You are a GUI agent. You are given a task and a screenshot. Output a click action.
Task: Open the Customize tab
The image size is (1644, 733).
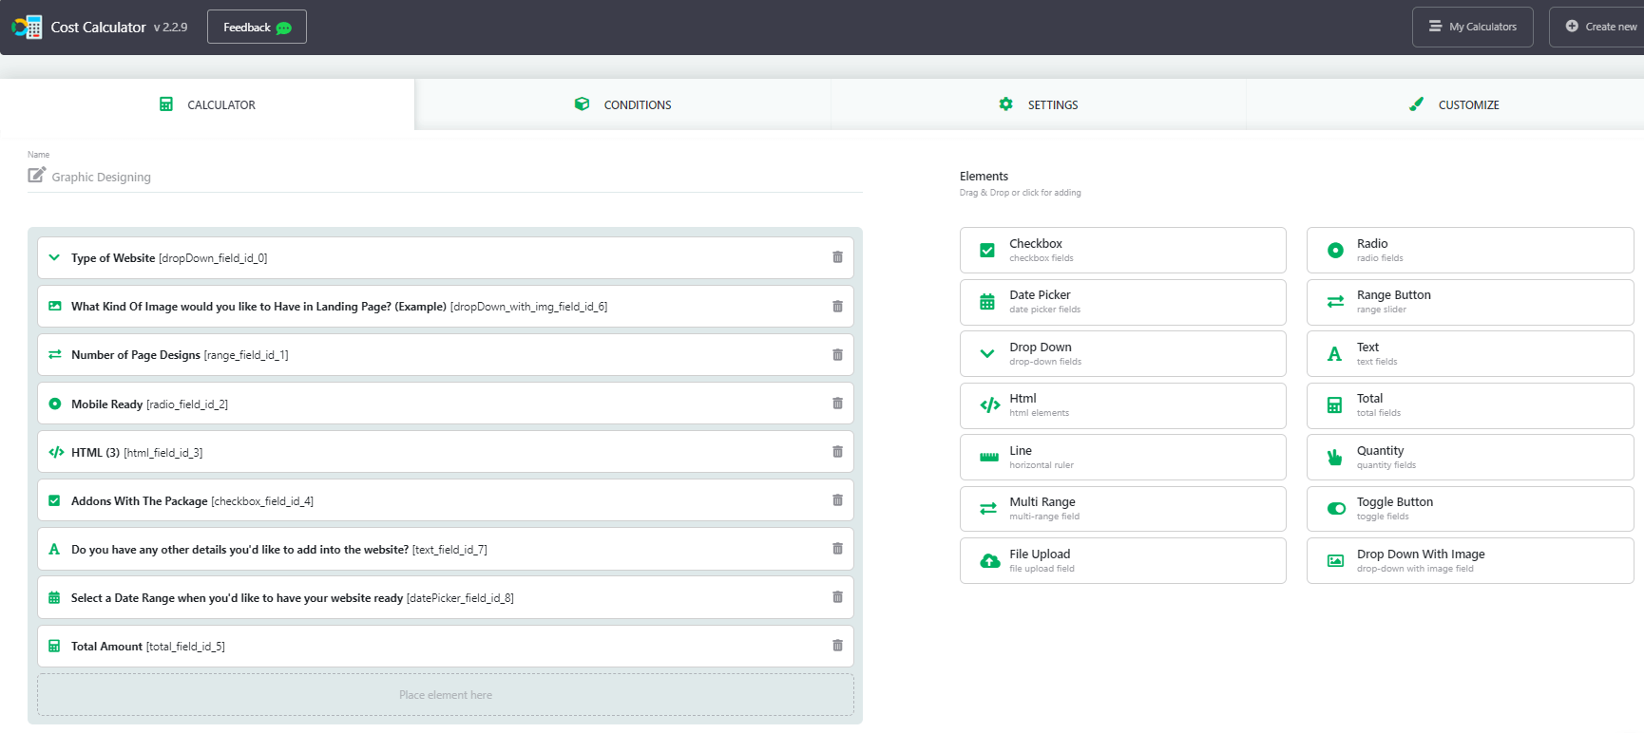pyautogui.click(x=1454, y=104)
